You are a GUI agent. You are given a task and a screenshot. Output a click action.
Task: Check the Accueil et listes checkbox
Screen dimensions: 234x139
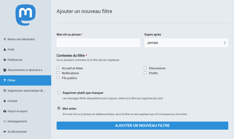coord(58,68)
